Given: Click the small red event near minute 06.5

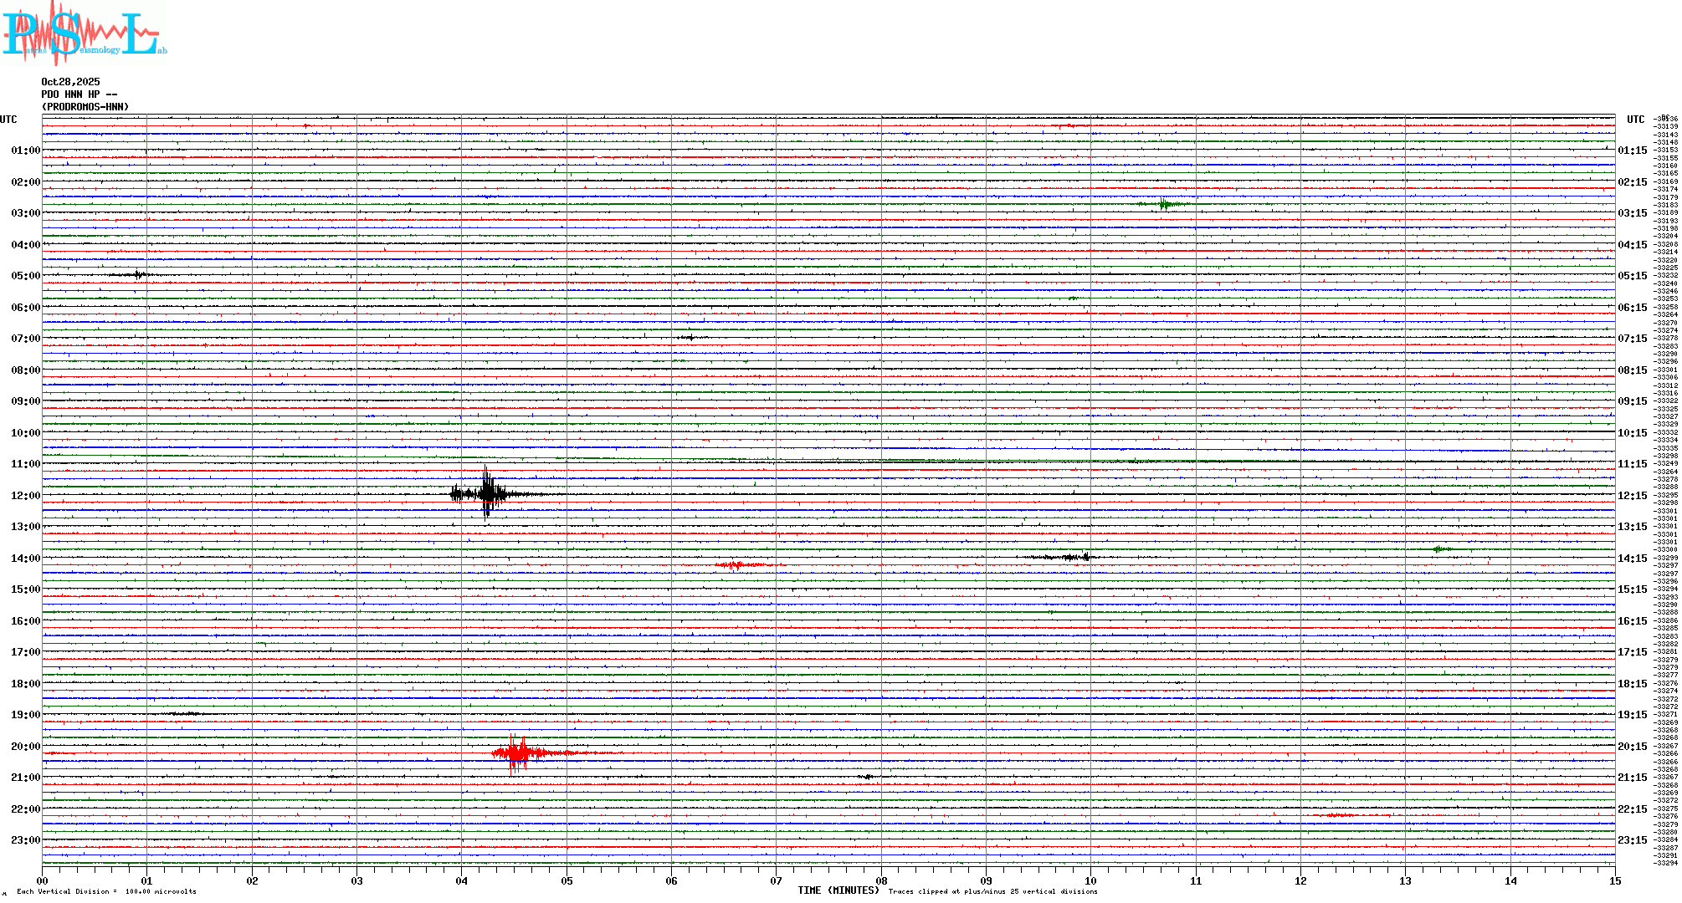Looking at the screenshot, I should [735, 565].
